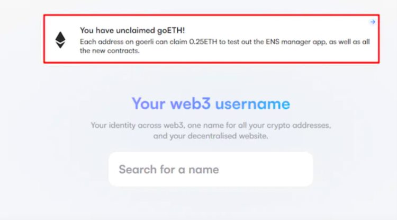
Task: Click the "Your web3 username" heading
Action: [x=211, y=103]
